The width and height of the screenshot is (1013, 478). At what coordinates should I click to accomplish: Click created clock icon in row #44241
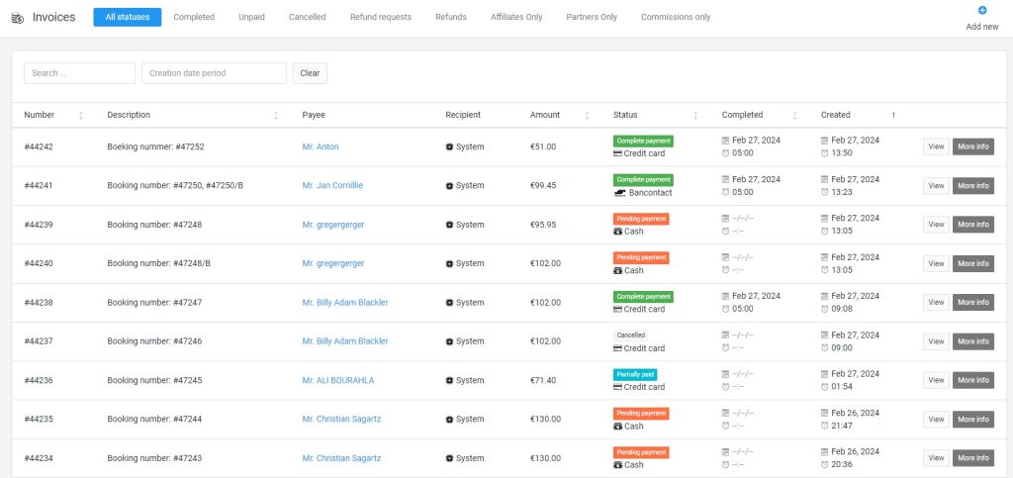[824, 193]
